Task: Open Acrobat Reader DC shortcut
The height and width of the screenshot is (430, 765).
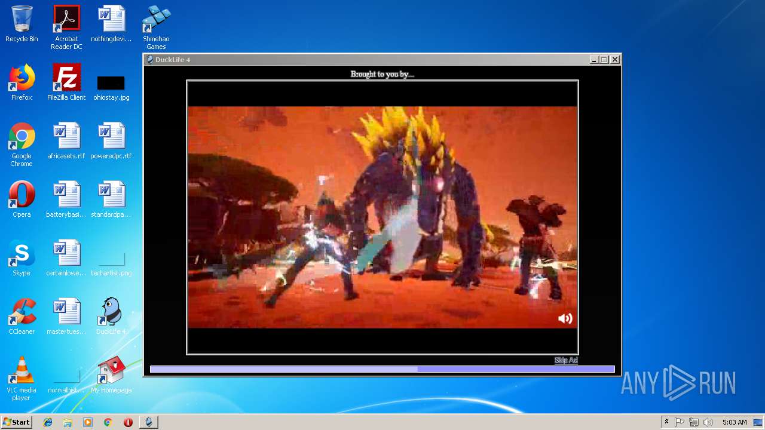Action: click(66, 27)
